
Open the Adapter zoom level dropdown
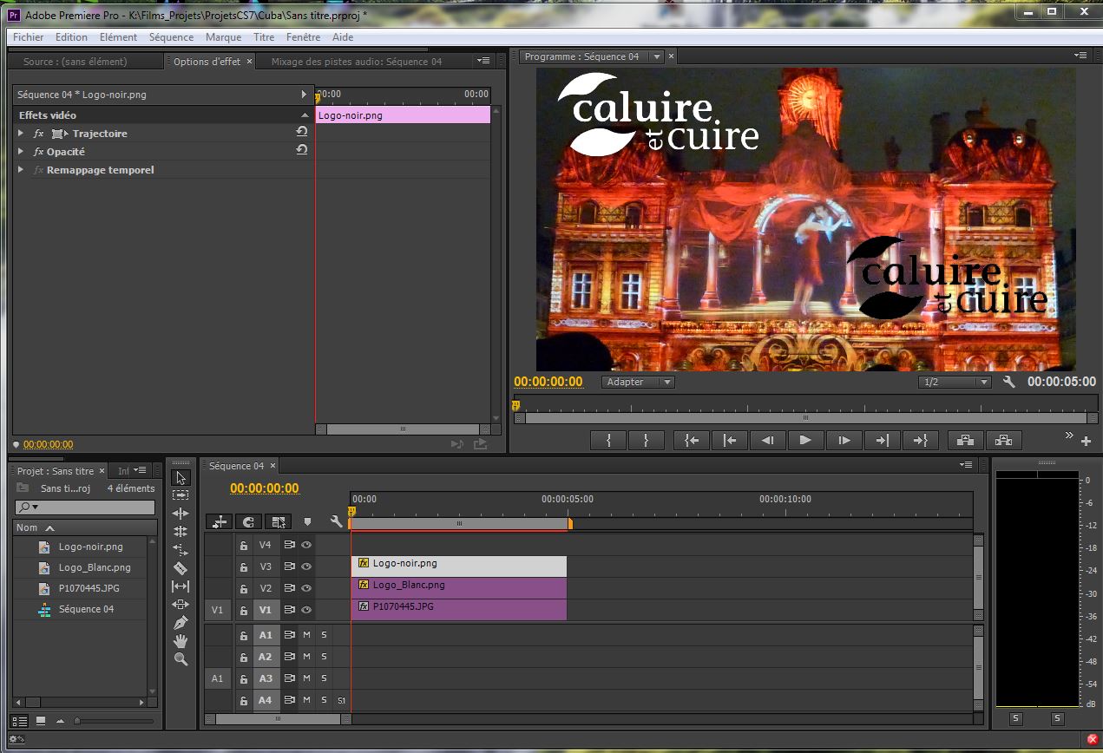pos(638,382)
